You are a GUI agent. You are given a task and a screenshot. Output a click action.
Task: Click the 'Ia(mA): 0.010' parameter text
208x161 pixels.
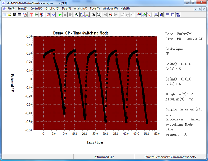click(178, 79)
